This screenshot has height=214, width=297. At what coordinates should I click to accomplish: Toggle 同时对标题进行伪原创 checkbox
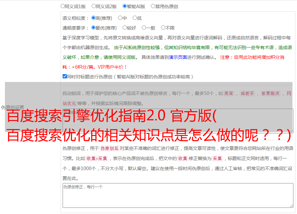click(x=65, y=76)
